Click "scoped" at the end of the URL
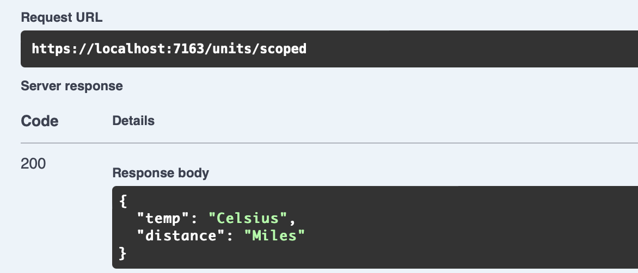Screen dimensions: 638x273 click(283, 49)
